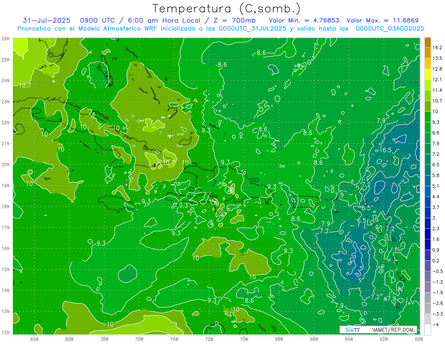This screenshot has height=344, width=445.
Task: Click the -1.9 value on color scale
Action: tap(437, 292)
